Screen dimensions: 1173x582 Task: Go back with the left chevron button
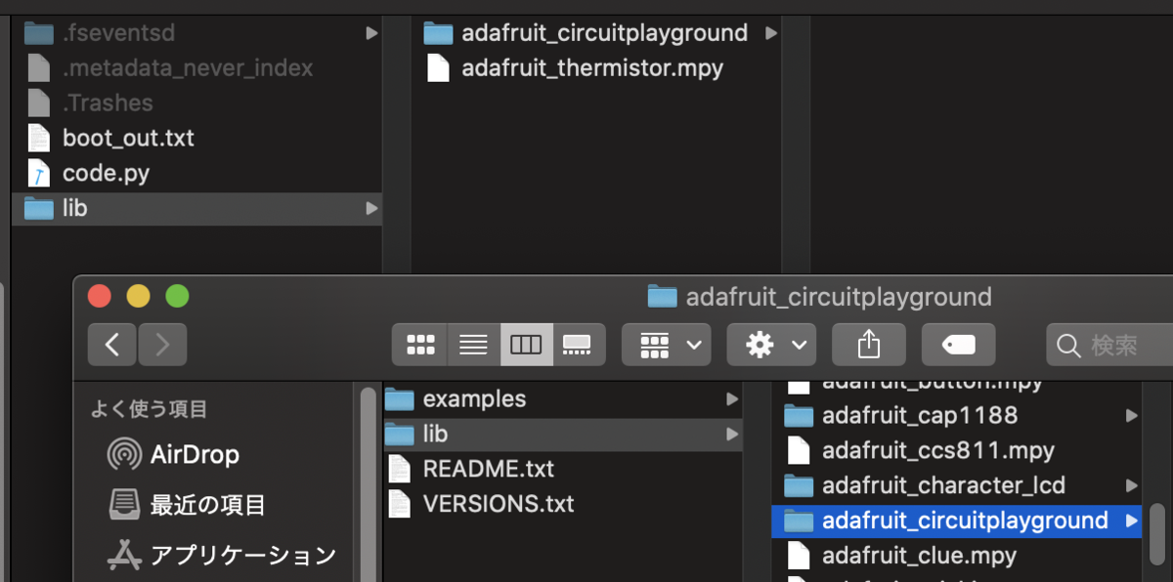click(x=112, y=345)
